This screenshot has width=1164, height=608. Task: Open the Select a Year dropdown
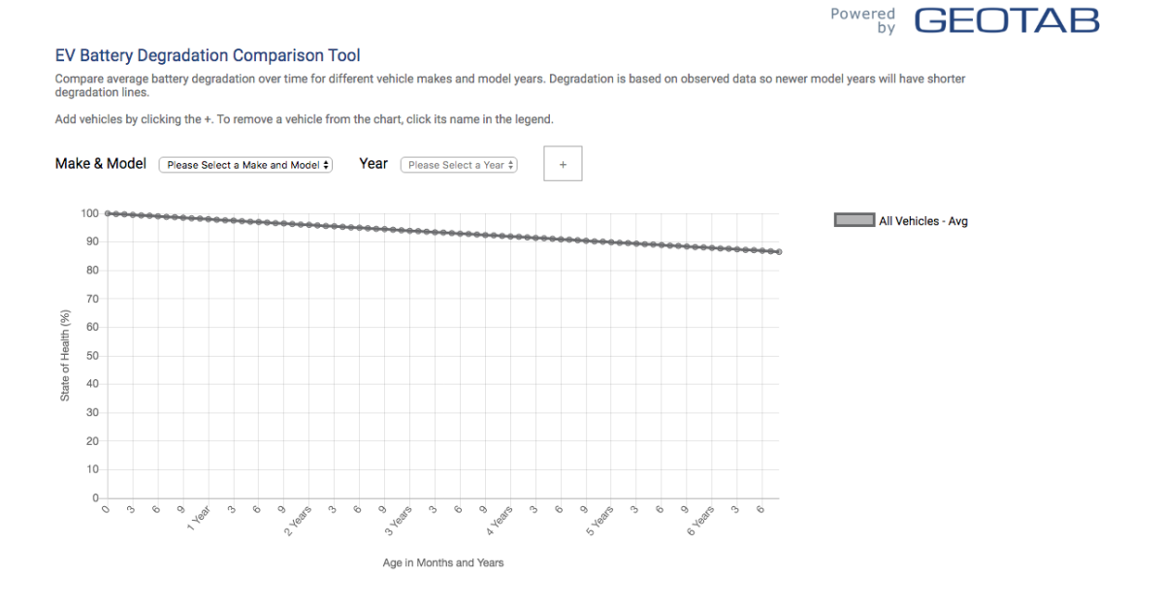459,165
